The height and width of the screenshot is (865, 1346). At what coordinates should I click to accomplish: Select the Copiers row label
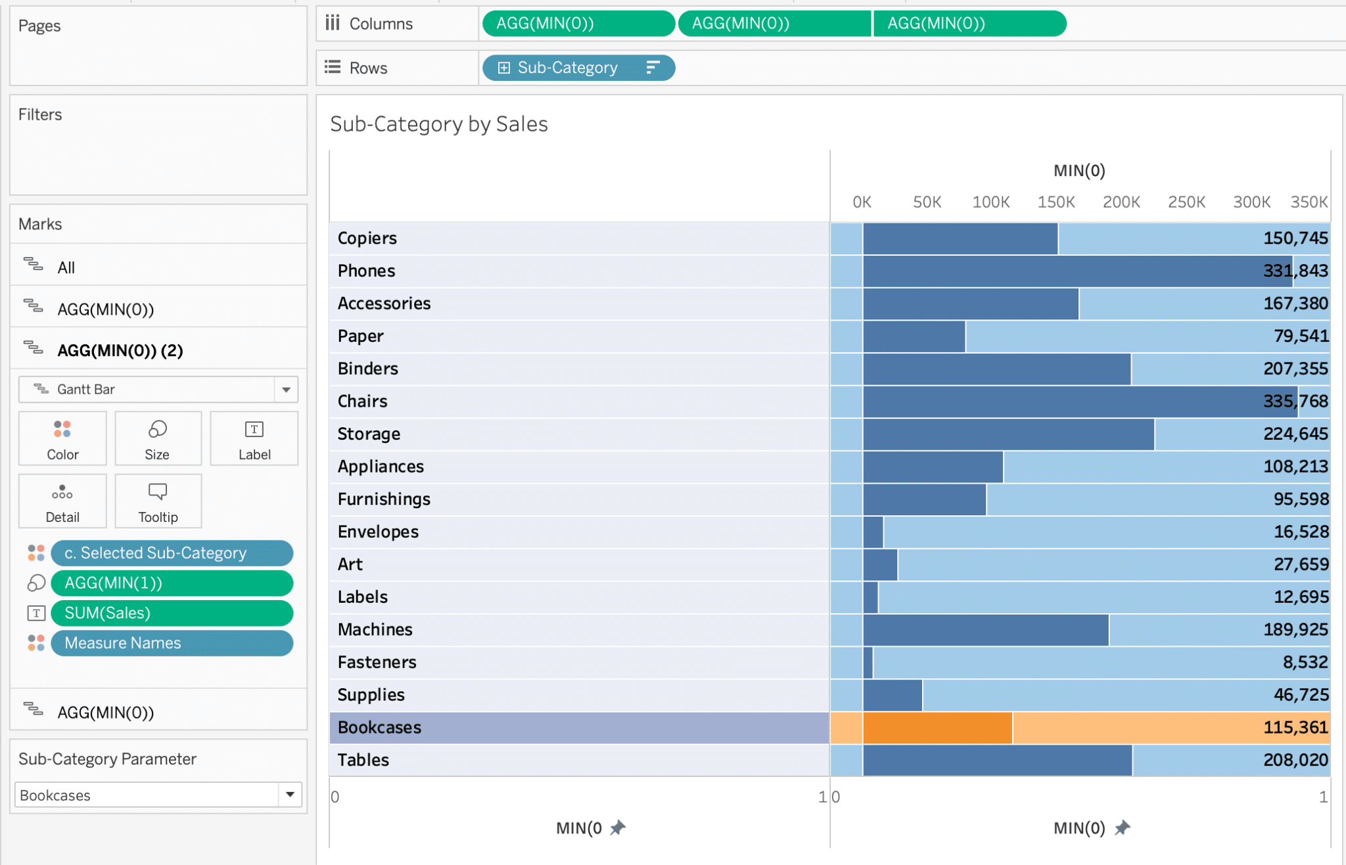coord(367,238)
